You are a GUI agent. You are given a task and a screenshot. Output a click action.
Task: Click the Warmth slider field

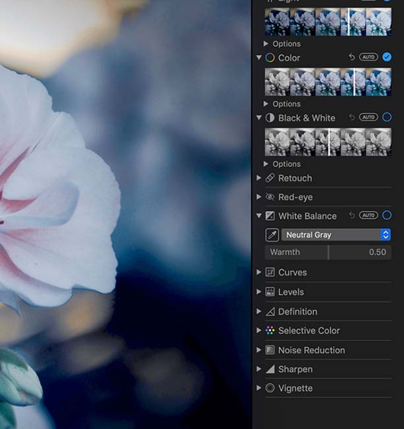[x=328, y=252]
